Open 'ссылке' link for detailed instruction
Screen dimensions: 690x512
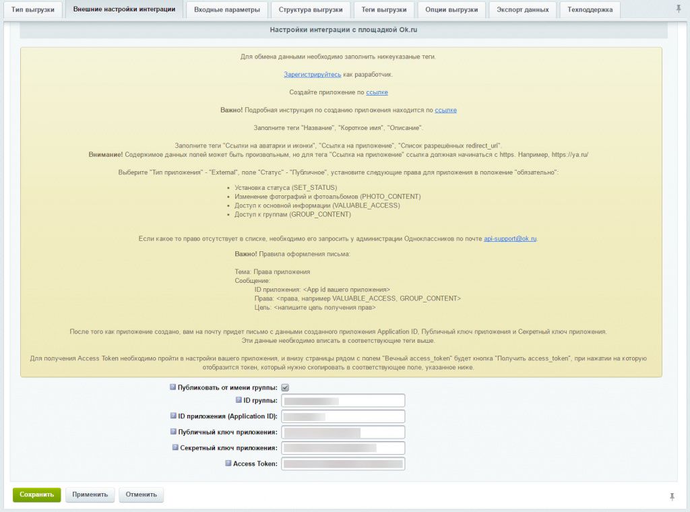(x=446, y=110)
